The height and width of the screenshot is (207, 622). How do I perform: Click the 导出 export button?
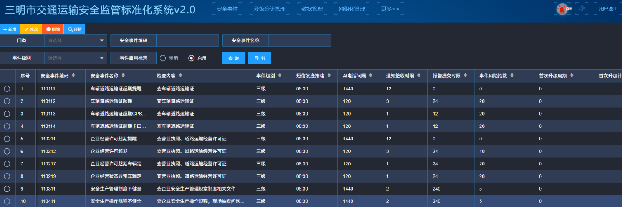(260, 58)
